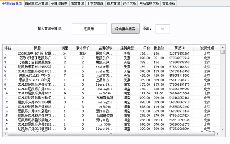The height and width of the screenshot is (144, 230).
Task: Click 车位 in the 累计评价 column
Action: tap(83, 53)
